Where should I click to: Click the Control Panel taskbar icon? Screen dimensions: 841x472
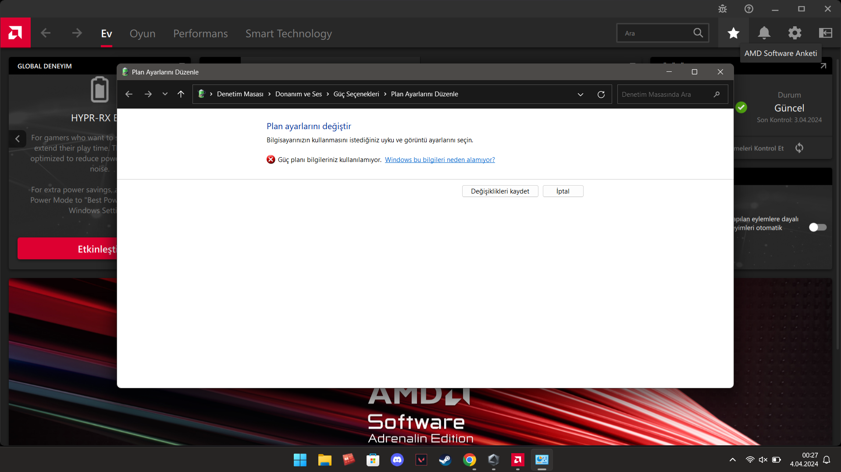pos(542,460)
